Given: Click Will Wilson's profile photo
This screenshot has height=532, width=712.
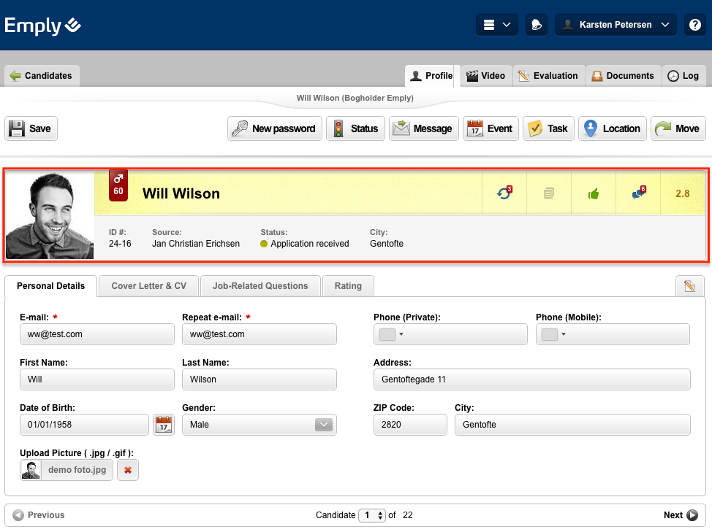Looking at the screenshot, I should 50,215.
